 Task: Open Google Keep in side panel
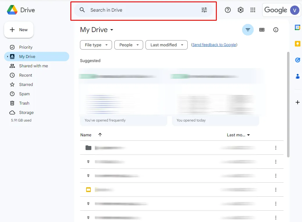coord(297,44)
